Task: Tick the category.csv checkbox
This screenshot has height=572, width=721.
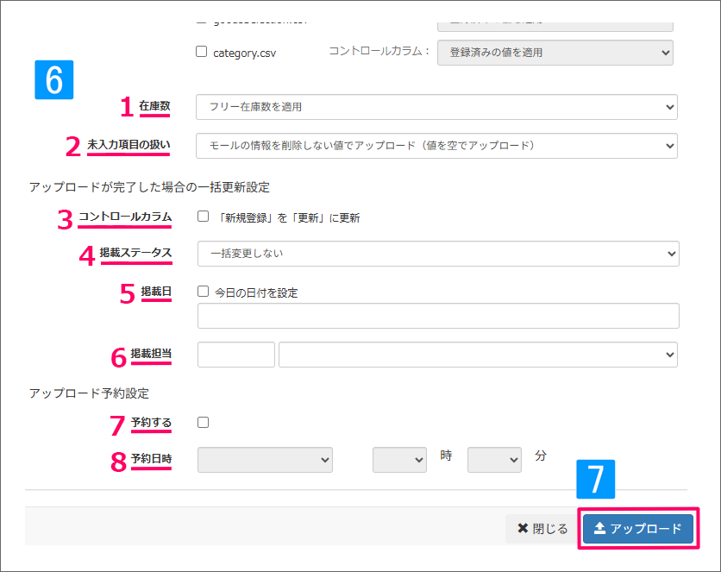Action: tap(202, 52)
